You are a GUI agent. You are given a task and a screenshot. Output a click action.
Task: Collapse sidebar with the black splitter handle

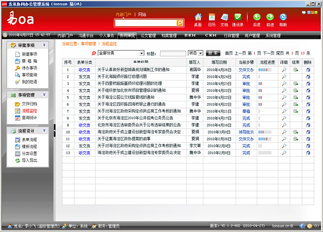(x=55, y=130)
